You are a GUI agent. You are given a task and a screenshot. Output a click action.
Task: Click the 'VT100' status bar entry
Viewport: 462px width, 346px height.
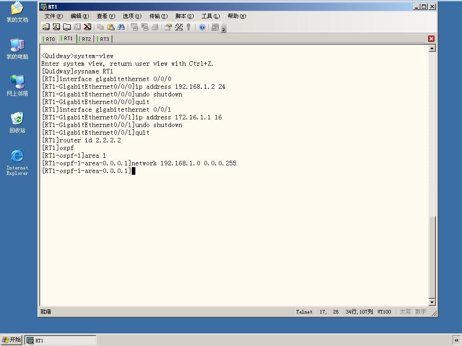tap(384, 312)
